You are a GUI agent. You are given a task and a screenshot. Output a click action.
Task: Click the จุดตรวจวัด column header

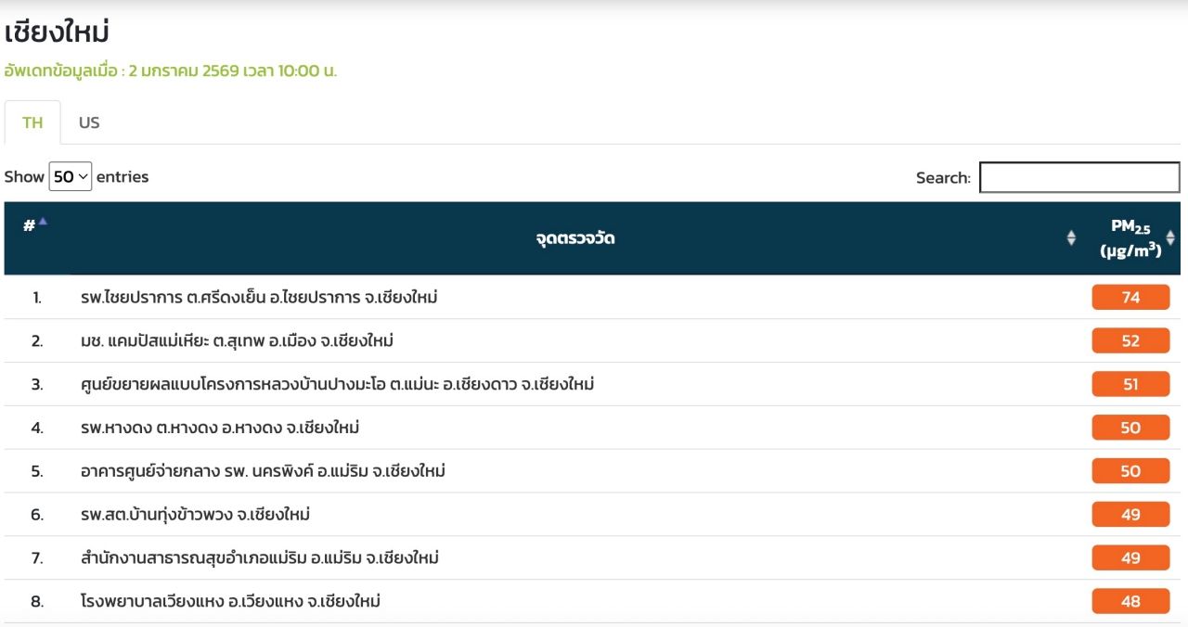(x=575, y=238)
